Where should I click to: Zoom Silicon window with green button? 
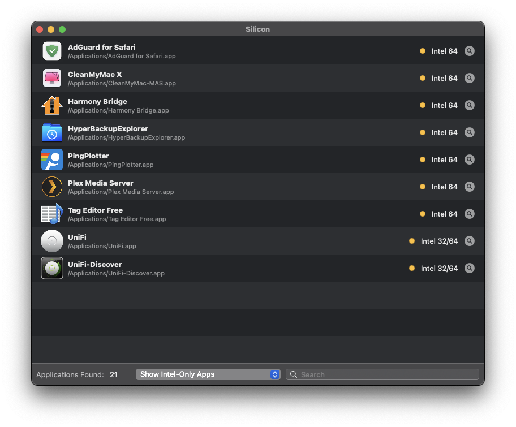[62, 29]
